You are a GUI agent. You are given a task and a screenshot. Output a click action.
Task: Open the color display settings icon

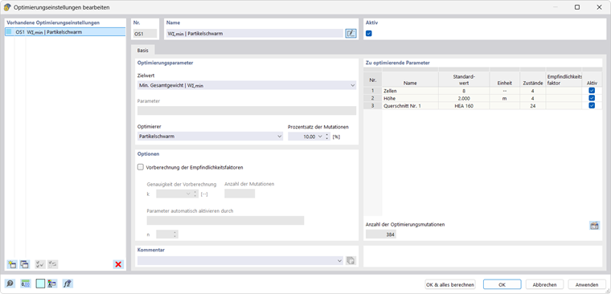pyautogui.click(x=52, y=284)
